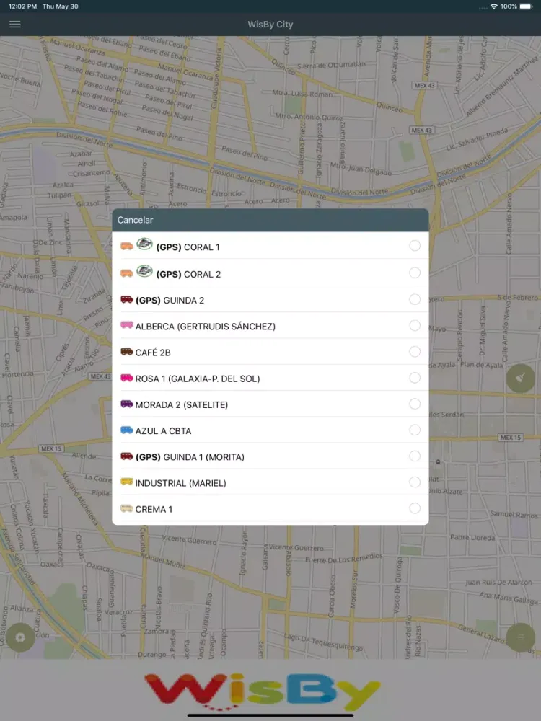Viewport: 541px width, 721px height.
Task: Click the orange bus icon for CORAL 2
Action: coord(126,273)
